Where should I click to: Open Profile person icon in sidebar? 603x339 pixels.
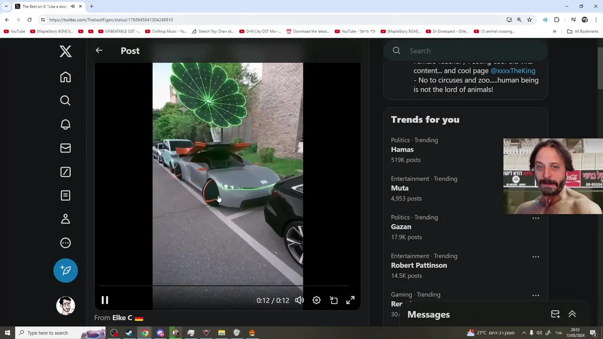(x=65, y=219)
